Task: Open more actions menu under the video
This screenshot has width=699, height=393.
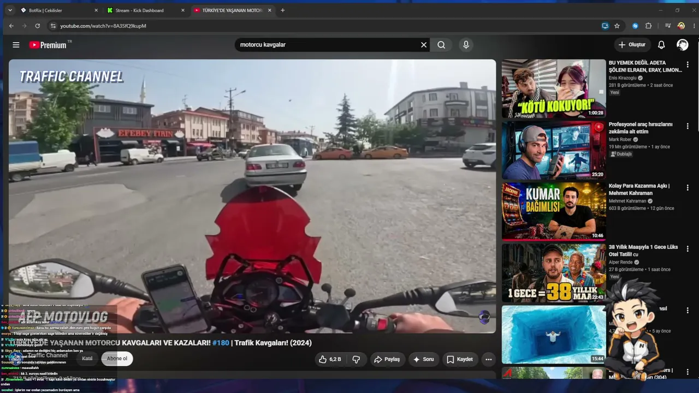Action: coord(489,359)
